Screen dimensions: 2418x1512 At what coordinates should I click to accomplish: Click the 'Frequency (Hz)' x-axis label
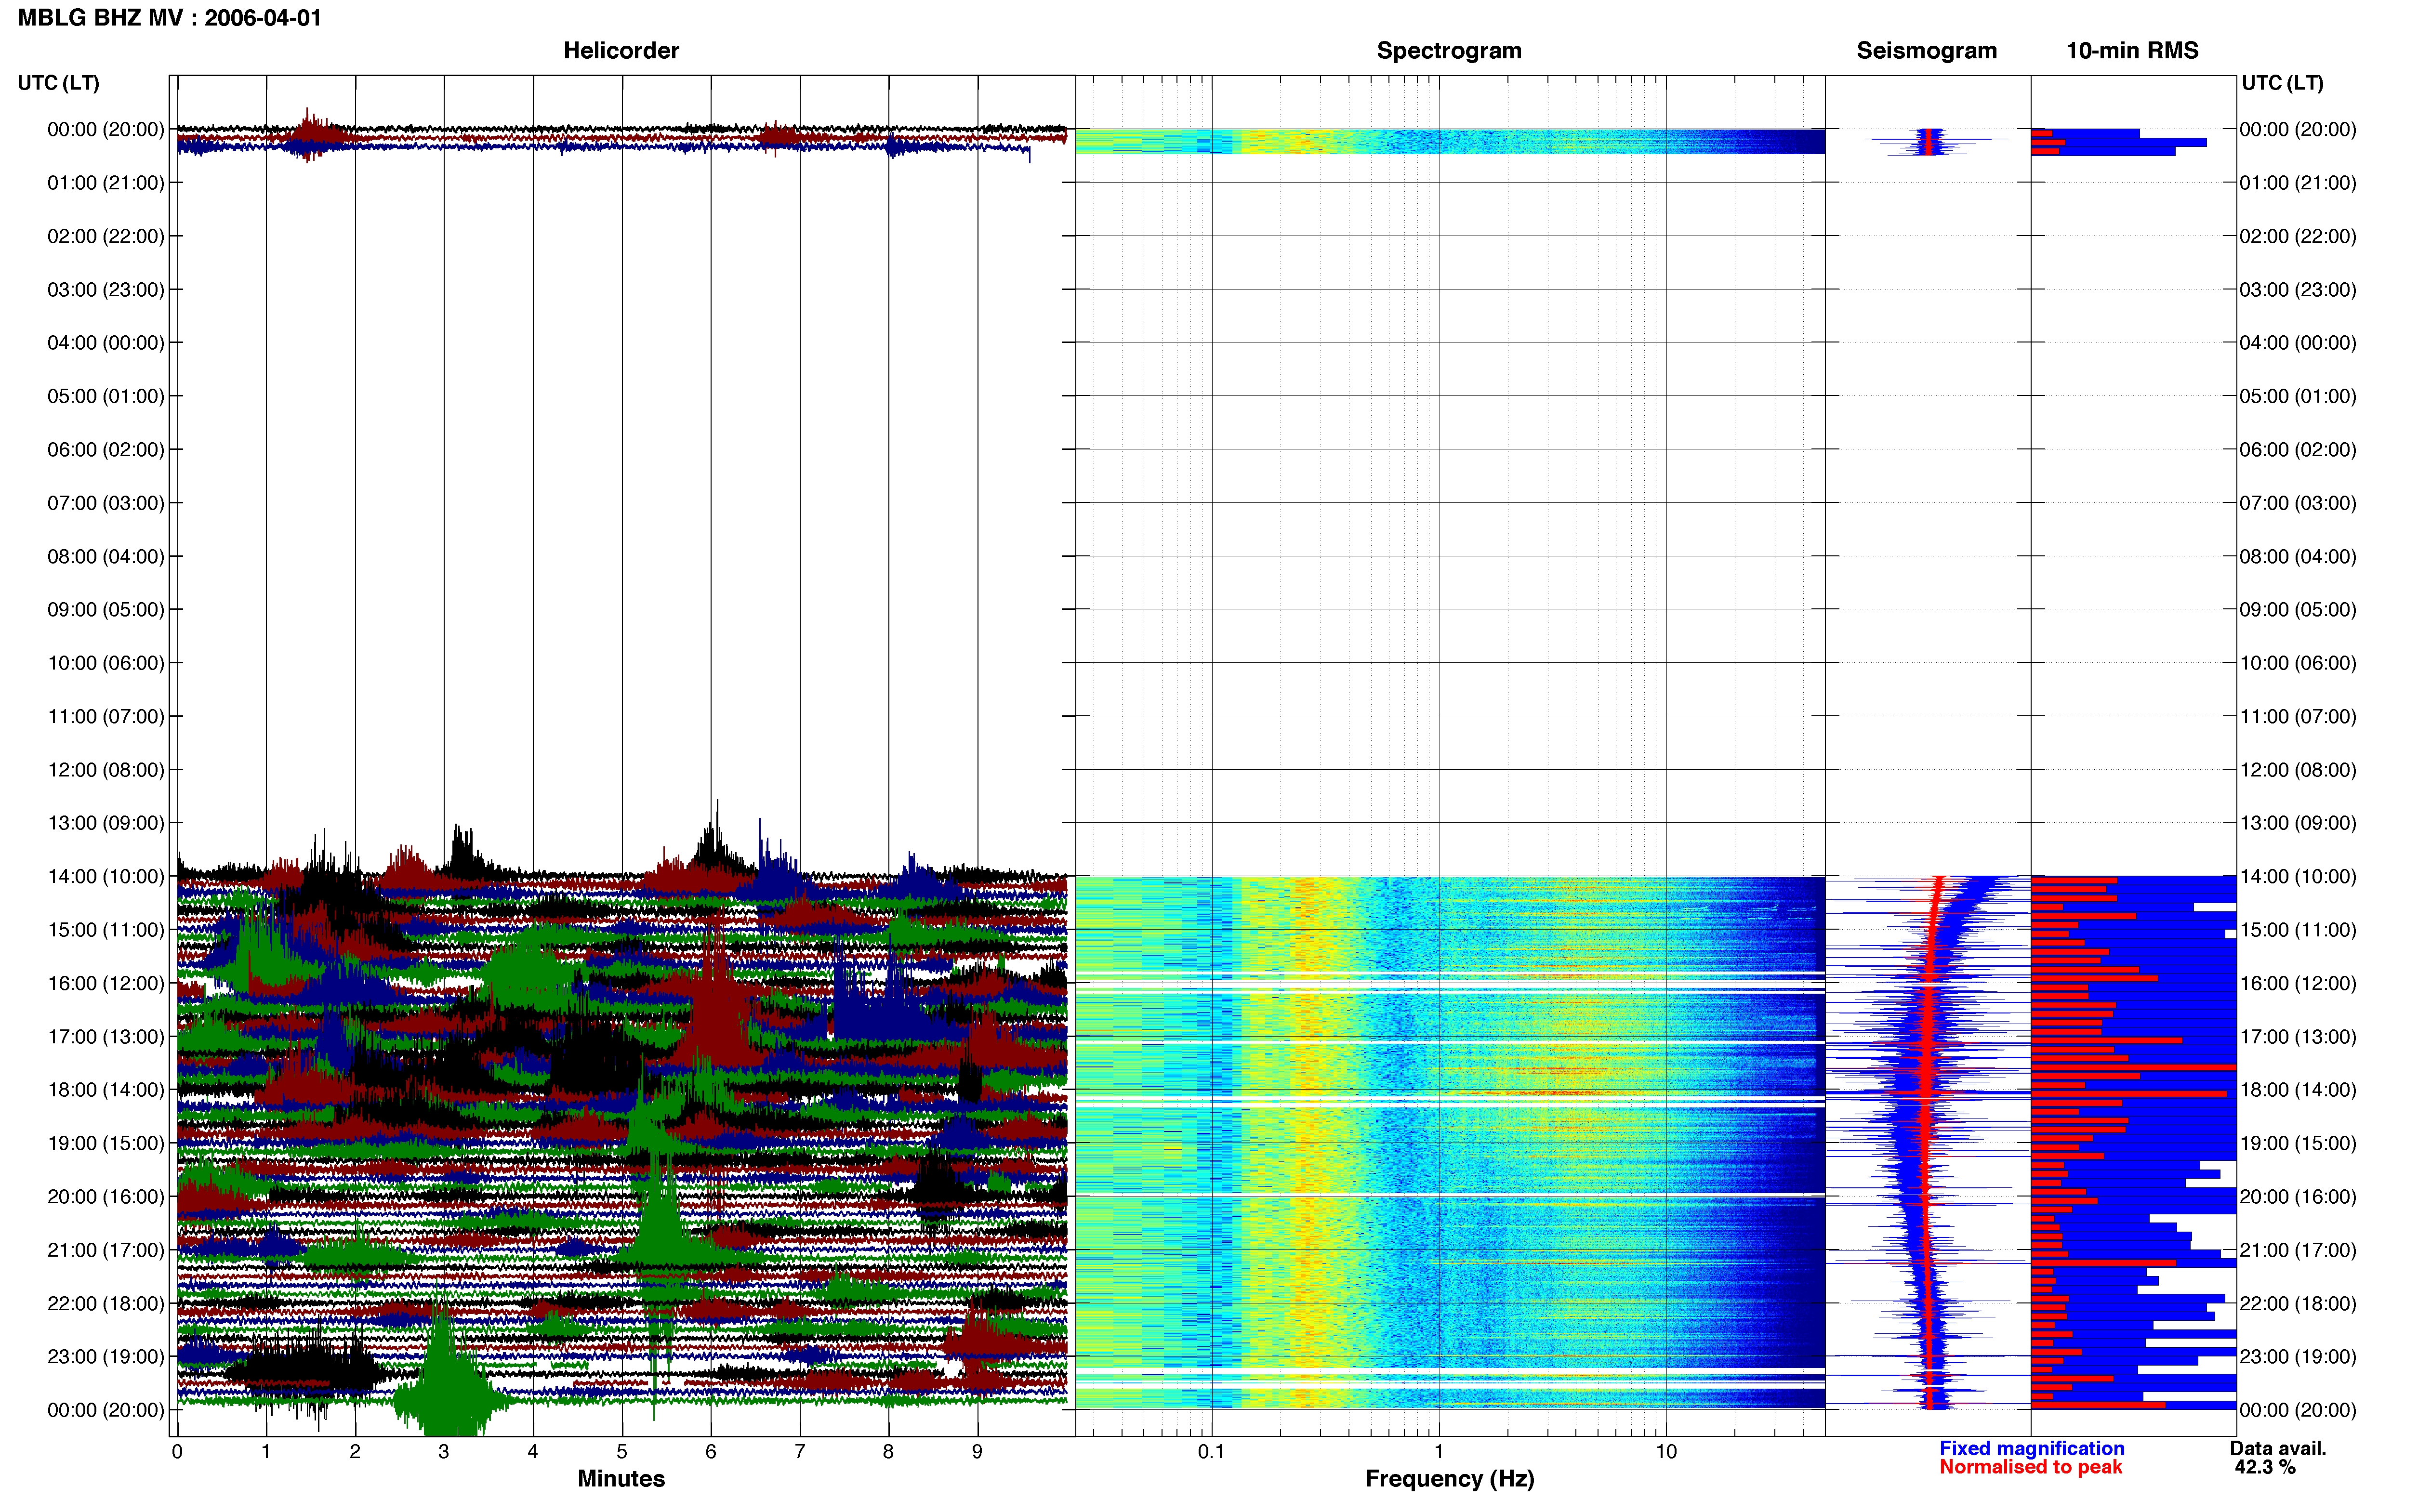(1449, 1479)
